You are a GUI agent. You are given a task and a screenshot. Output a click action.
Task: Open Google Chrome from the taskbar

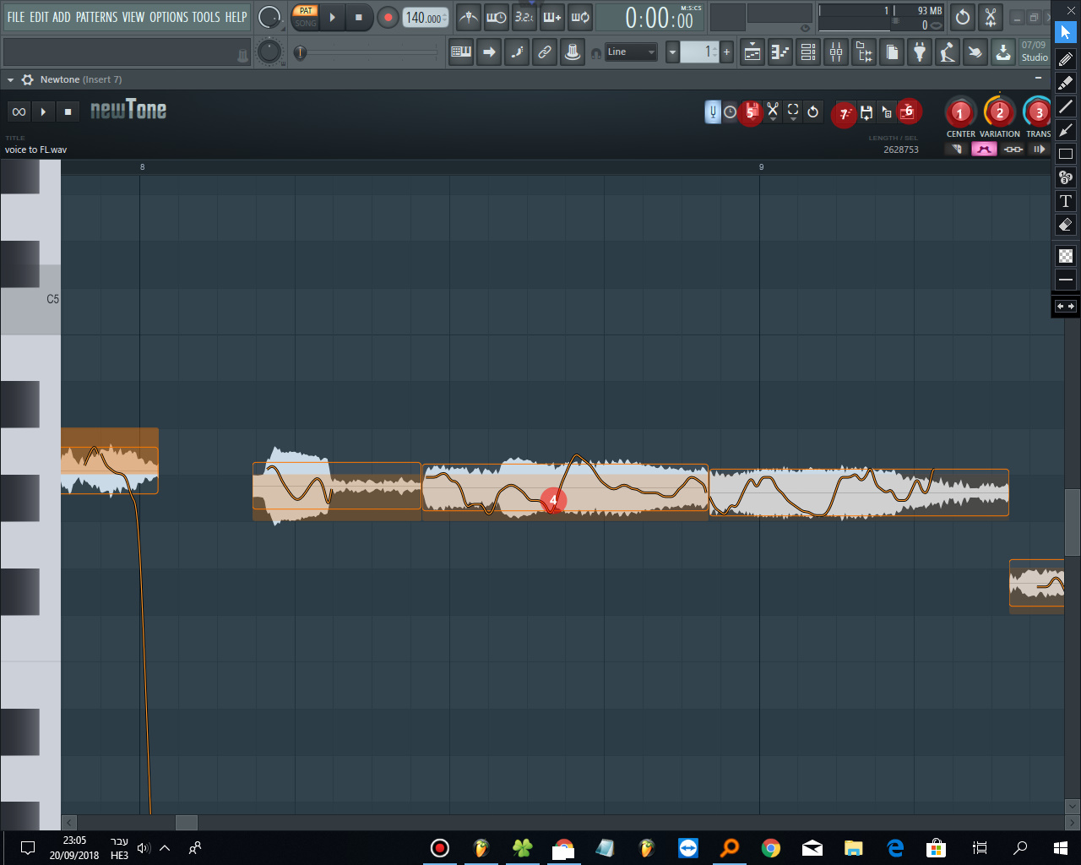(x=770, y=847)
